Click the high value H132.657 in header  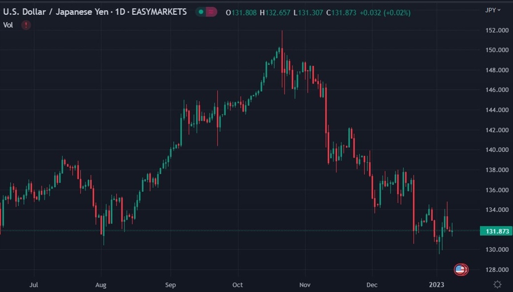tap(275, 13)
